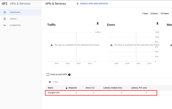Open Library via its grid icon

(x=5, y=19)
